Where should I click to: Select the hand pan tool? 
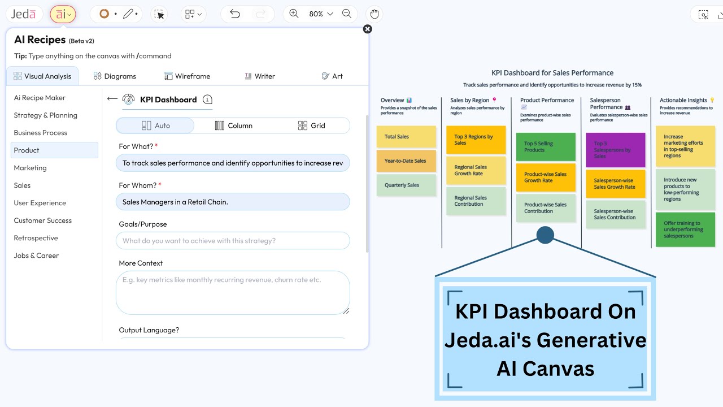tap(374, 14)
